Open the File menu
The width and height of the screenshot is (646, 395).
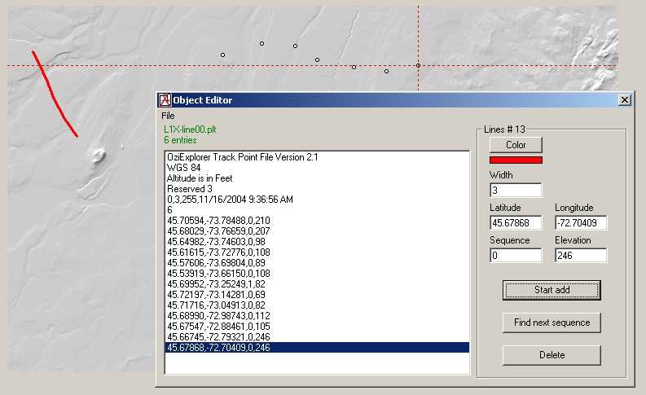click(168, 116)
